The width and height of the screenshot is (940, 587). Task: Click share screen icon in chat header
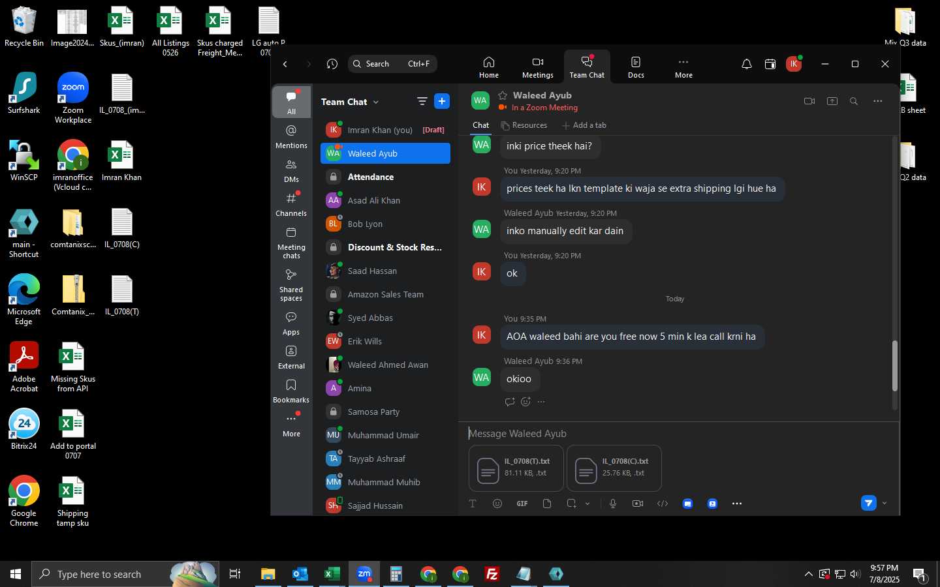[x=832, y=101]
